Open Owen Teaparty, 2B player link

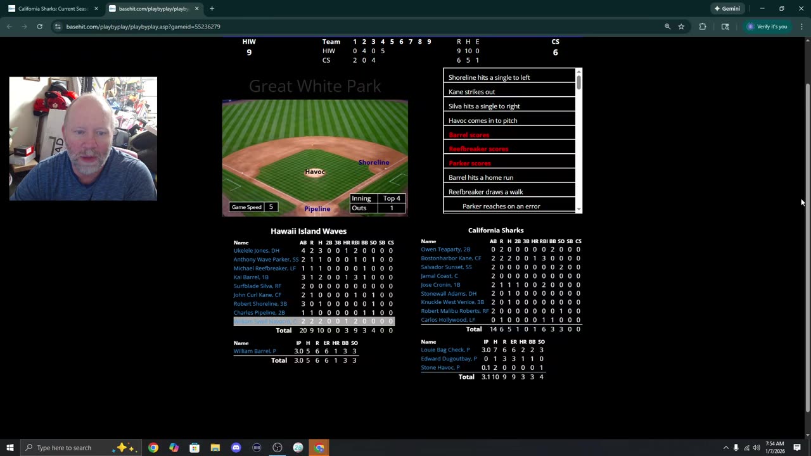click(x=445, y=250)
